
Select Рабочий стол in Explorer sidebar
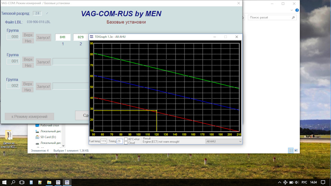pos(50,125)
